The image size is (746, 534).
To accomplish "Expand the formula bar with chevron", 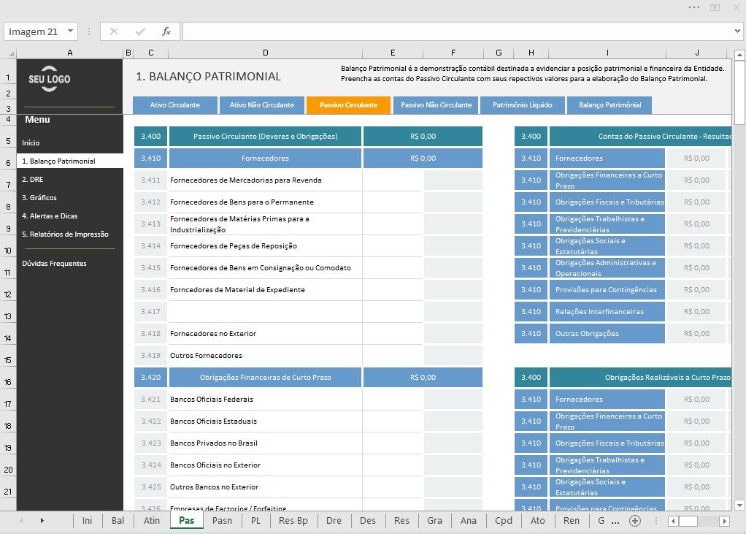I will (737, 31).
